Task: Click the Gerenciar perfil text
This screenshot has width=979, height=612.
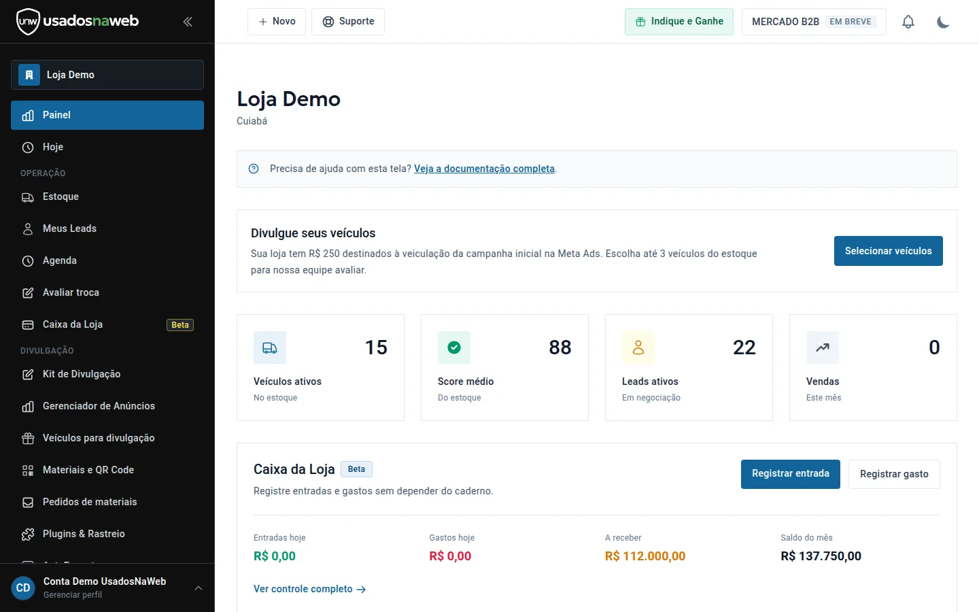Action: 73,595
